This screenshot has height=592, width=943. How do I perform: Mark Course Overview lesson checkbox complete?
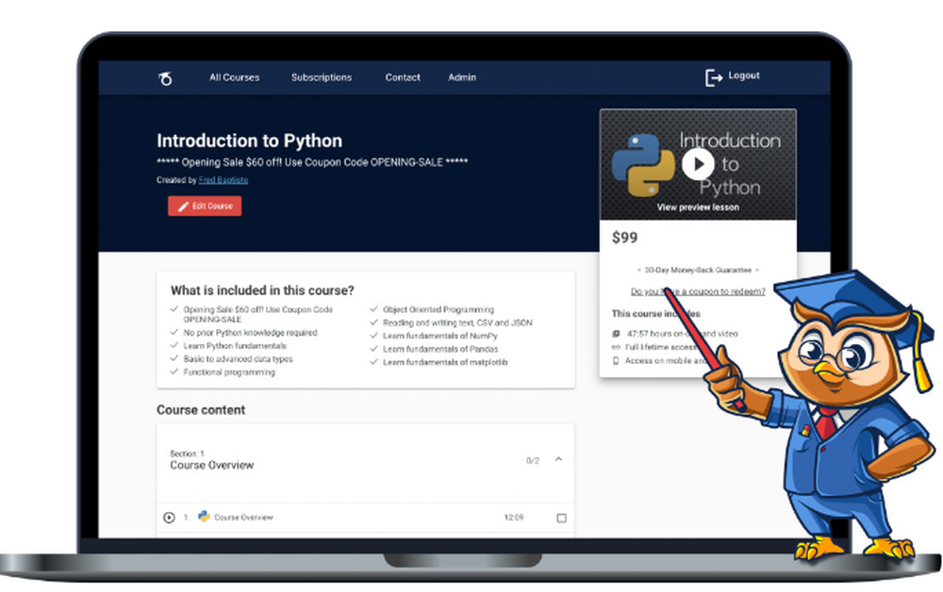point(562,518)
